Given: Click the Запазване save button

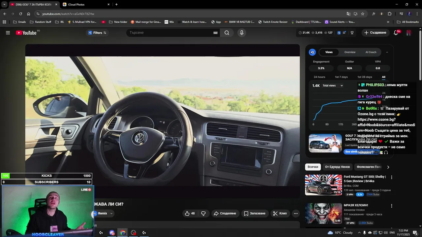Looking at the screenshot, I should (255, 213).
